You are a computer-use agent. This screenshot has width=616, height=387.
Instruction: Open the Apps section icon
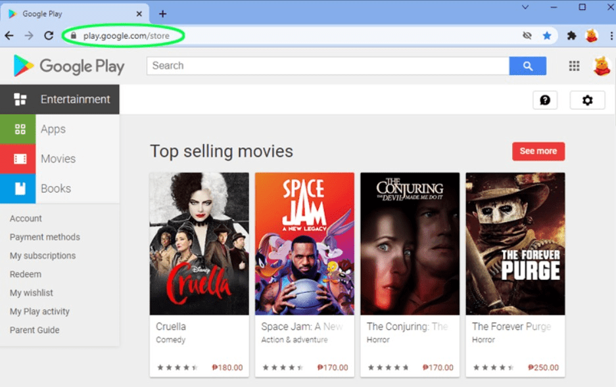click(x=18, y=129)
